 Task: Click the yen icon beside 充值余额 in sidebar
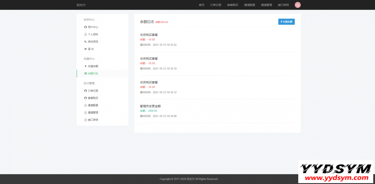(x=86, y=66)
